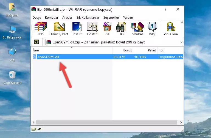
Task: Click the Dizine Çıkart extract icon
Action: (59, 29)
